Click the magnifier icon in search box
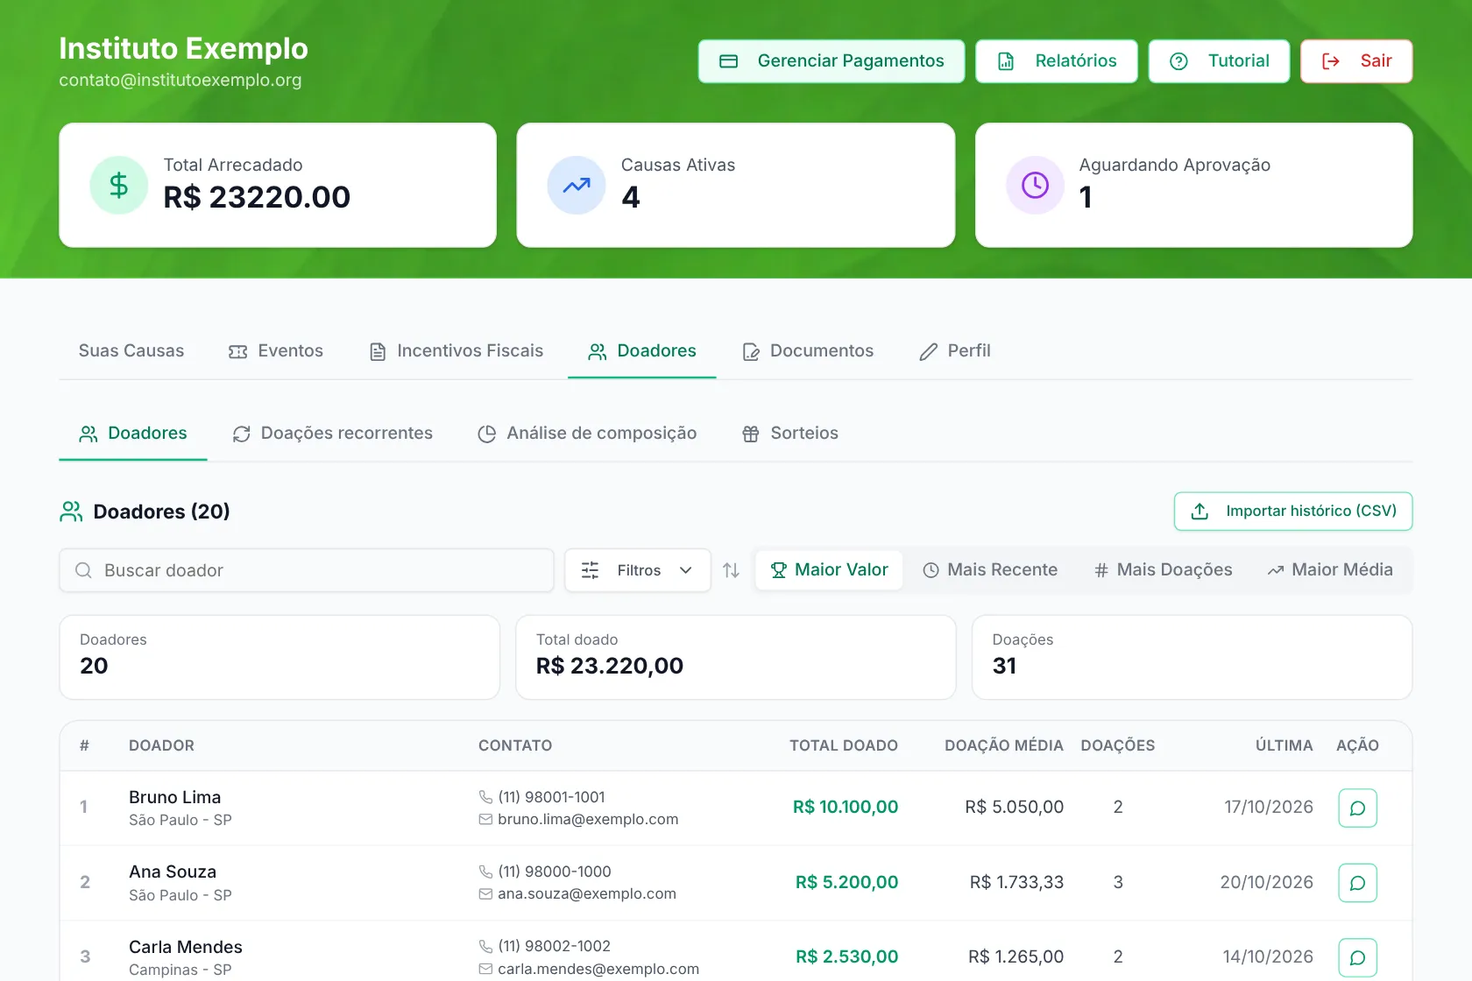The width and height of the screenshot is (1472, 981). (x=83, y=570)
